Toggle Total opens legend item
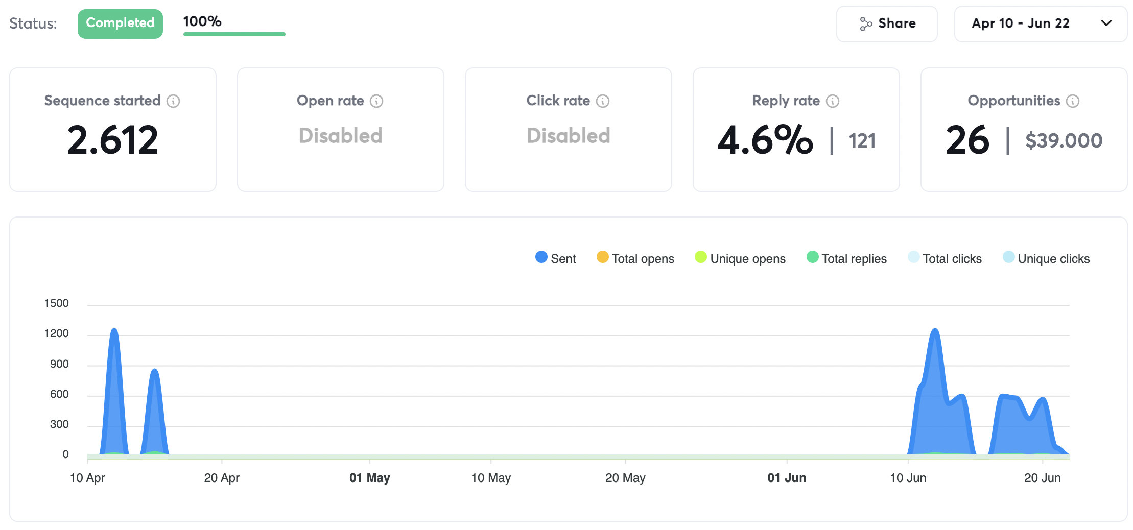 pyautogui.click(x=635, y=258)
